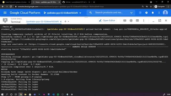Toggle the on-screen keyboard icon in Cloud Shell
Image resolution: width=171 pixels, height=96 pixels.
125,21
